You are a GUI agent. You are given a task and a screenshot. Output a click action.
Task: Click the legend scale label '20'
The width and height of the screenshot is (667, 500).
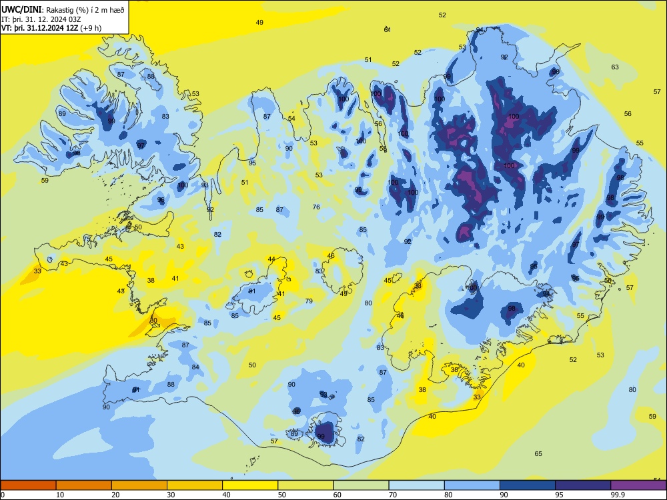(x=115, y=495)
